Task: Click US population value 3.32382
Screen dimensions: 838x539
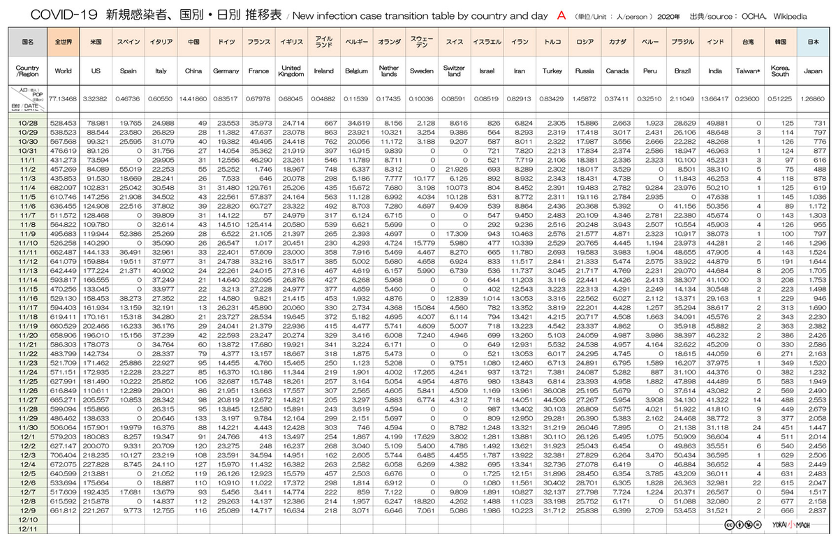Action: [97, 99]
